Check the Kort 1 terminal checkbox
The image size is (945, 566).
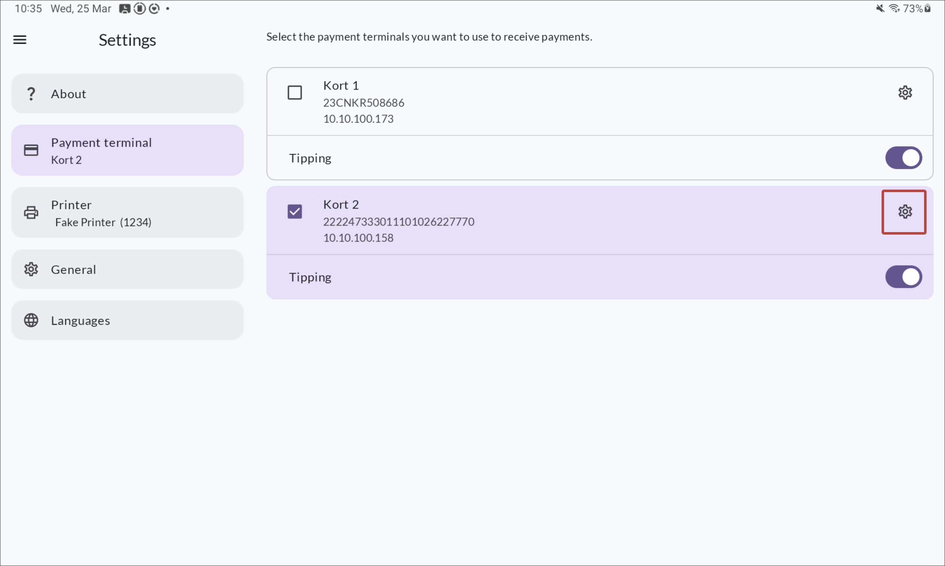click(x=294, y=93)
